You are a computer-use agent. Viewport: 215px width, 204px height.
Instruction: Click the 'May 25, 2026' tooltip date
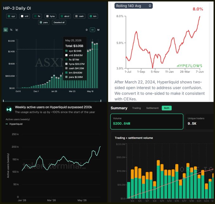(x=73, y=40)
